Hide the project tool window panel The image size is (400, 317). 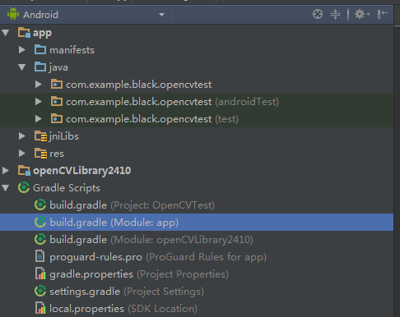pos(382,14)
